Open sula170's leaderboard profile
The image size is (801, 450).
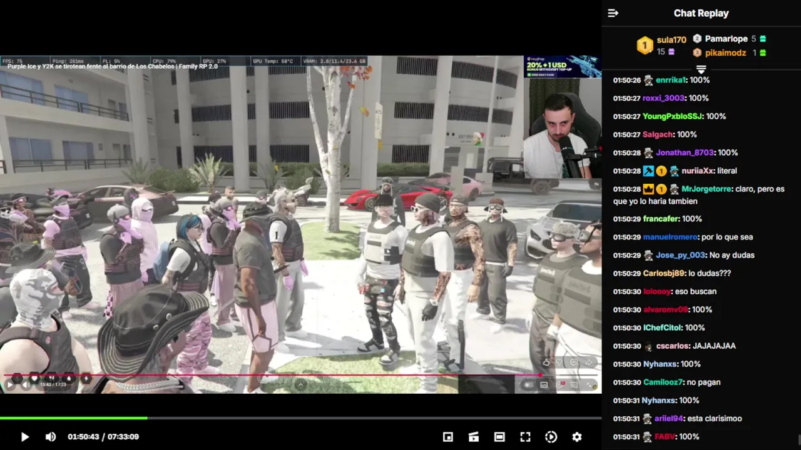[x=671, y=40]
